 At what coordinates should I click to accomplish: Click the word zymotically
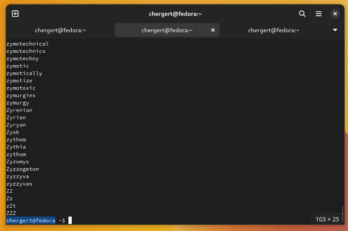click(x=24, y=73)
